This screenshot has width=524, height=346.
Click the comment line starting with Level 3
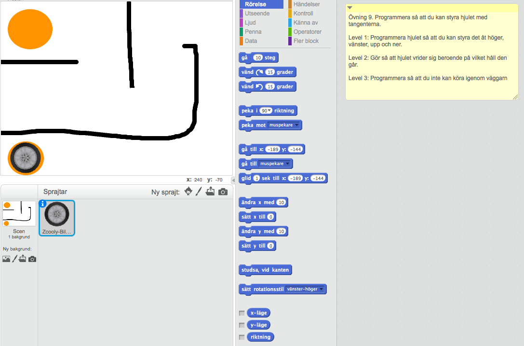[428, 78]
